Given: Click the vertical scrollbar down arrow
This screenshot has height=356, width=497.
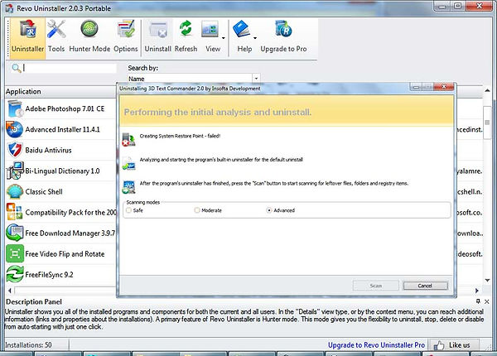Looking at the screenshot, I should (487, 280).
